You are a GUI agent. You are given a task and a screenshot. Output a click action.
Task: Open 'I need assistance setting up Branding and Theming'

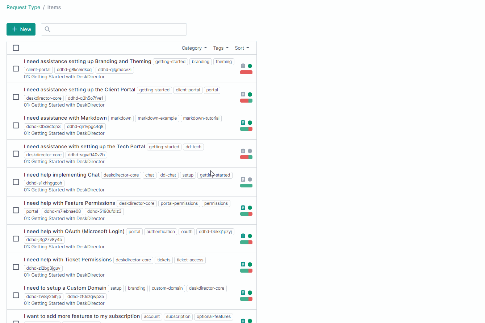pos(88,61)
